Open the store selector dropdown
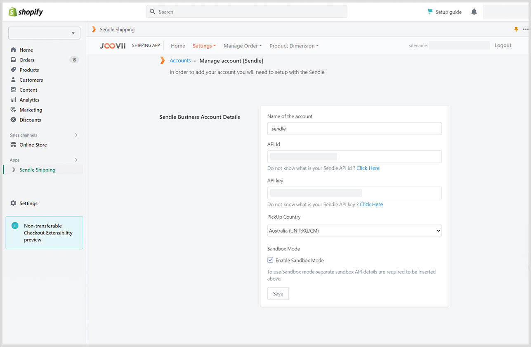 [44, 33]
